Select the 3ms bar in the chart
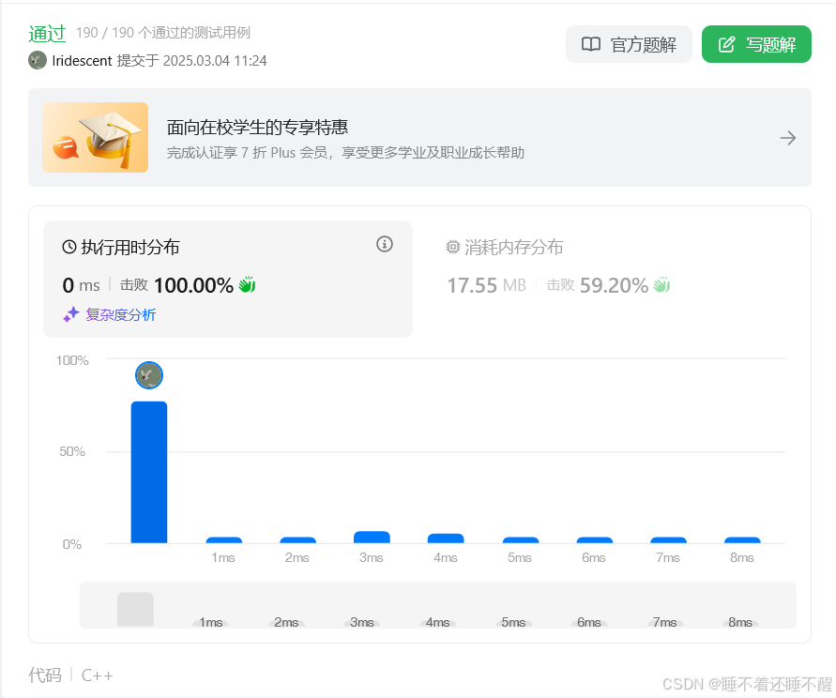Screen dimensions: 836x698 point(372,538)
